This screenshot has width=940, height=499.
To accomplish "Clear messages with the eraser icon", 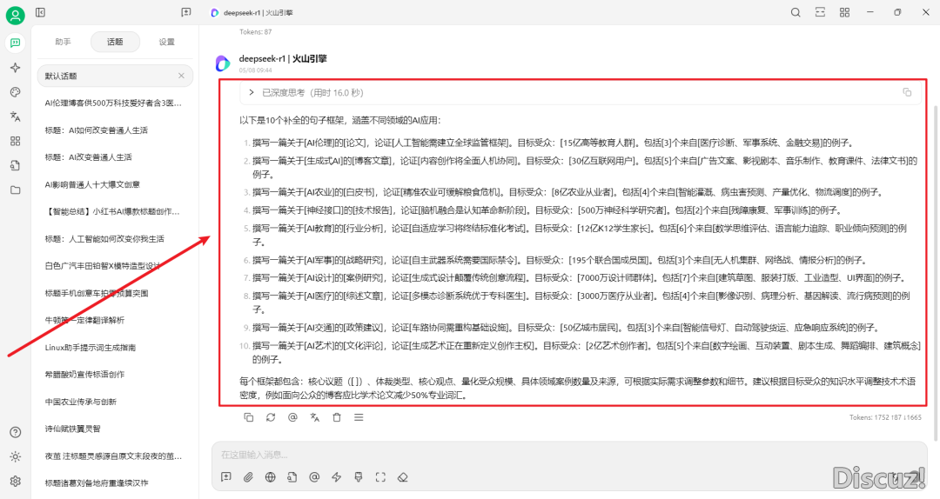I will tap(403, 477).
